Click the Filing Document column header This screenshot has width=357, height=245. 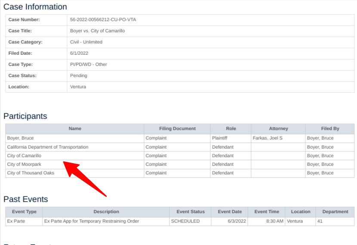click(x=177, y=129)
